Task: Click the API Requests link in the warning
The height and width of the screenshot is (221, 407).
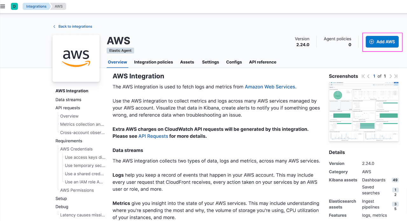Action: [x=153, y=136]
